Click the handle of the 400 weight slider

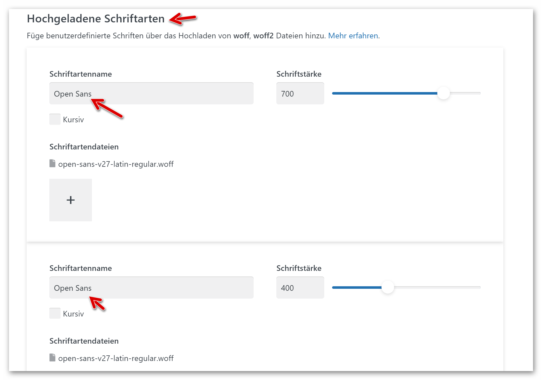tap(388, 287)
